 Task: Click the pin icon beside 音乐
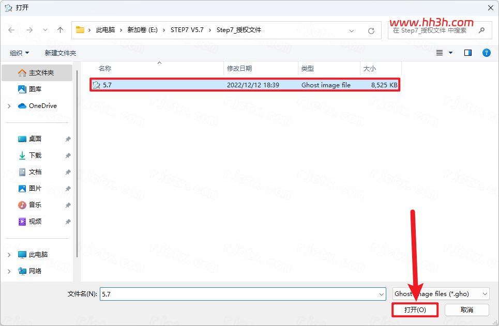pos(68,205)
